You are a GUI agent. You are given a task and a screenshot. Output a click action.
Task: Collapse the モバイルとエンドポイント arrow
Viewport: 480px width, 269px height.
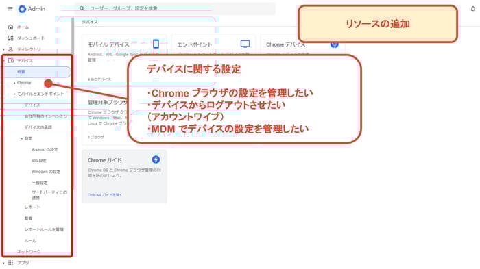[14, 94]
